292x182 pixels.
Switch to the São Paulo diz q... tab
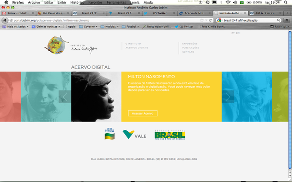53,13
